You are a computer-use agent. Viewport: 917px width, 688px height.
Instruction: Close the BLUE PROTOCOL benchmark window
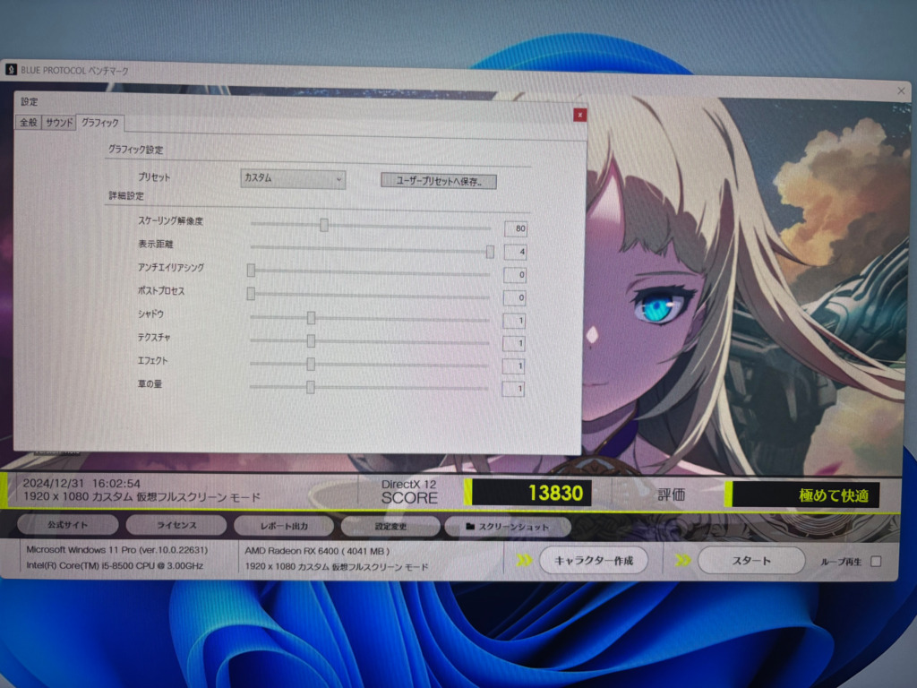point(901,90)
